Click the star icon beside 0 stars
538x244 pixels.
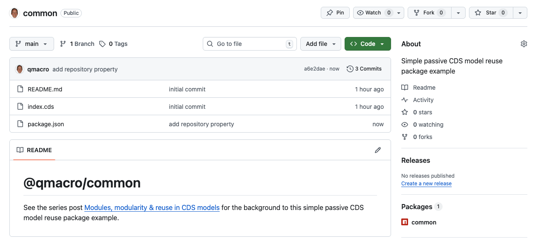[x=405, y=112]
